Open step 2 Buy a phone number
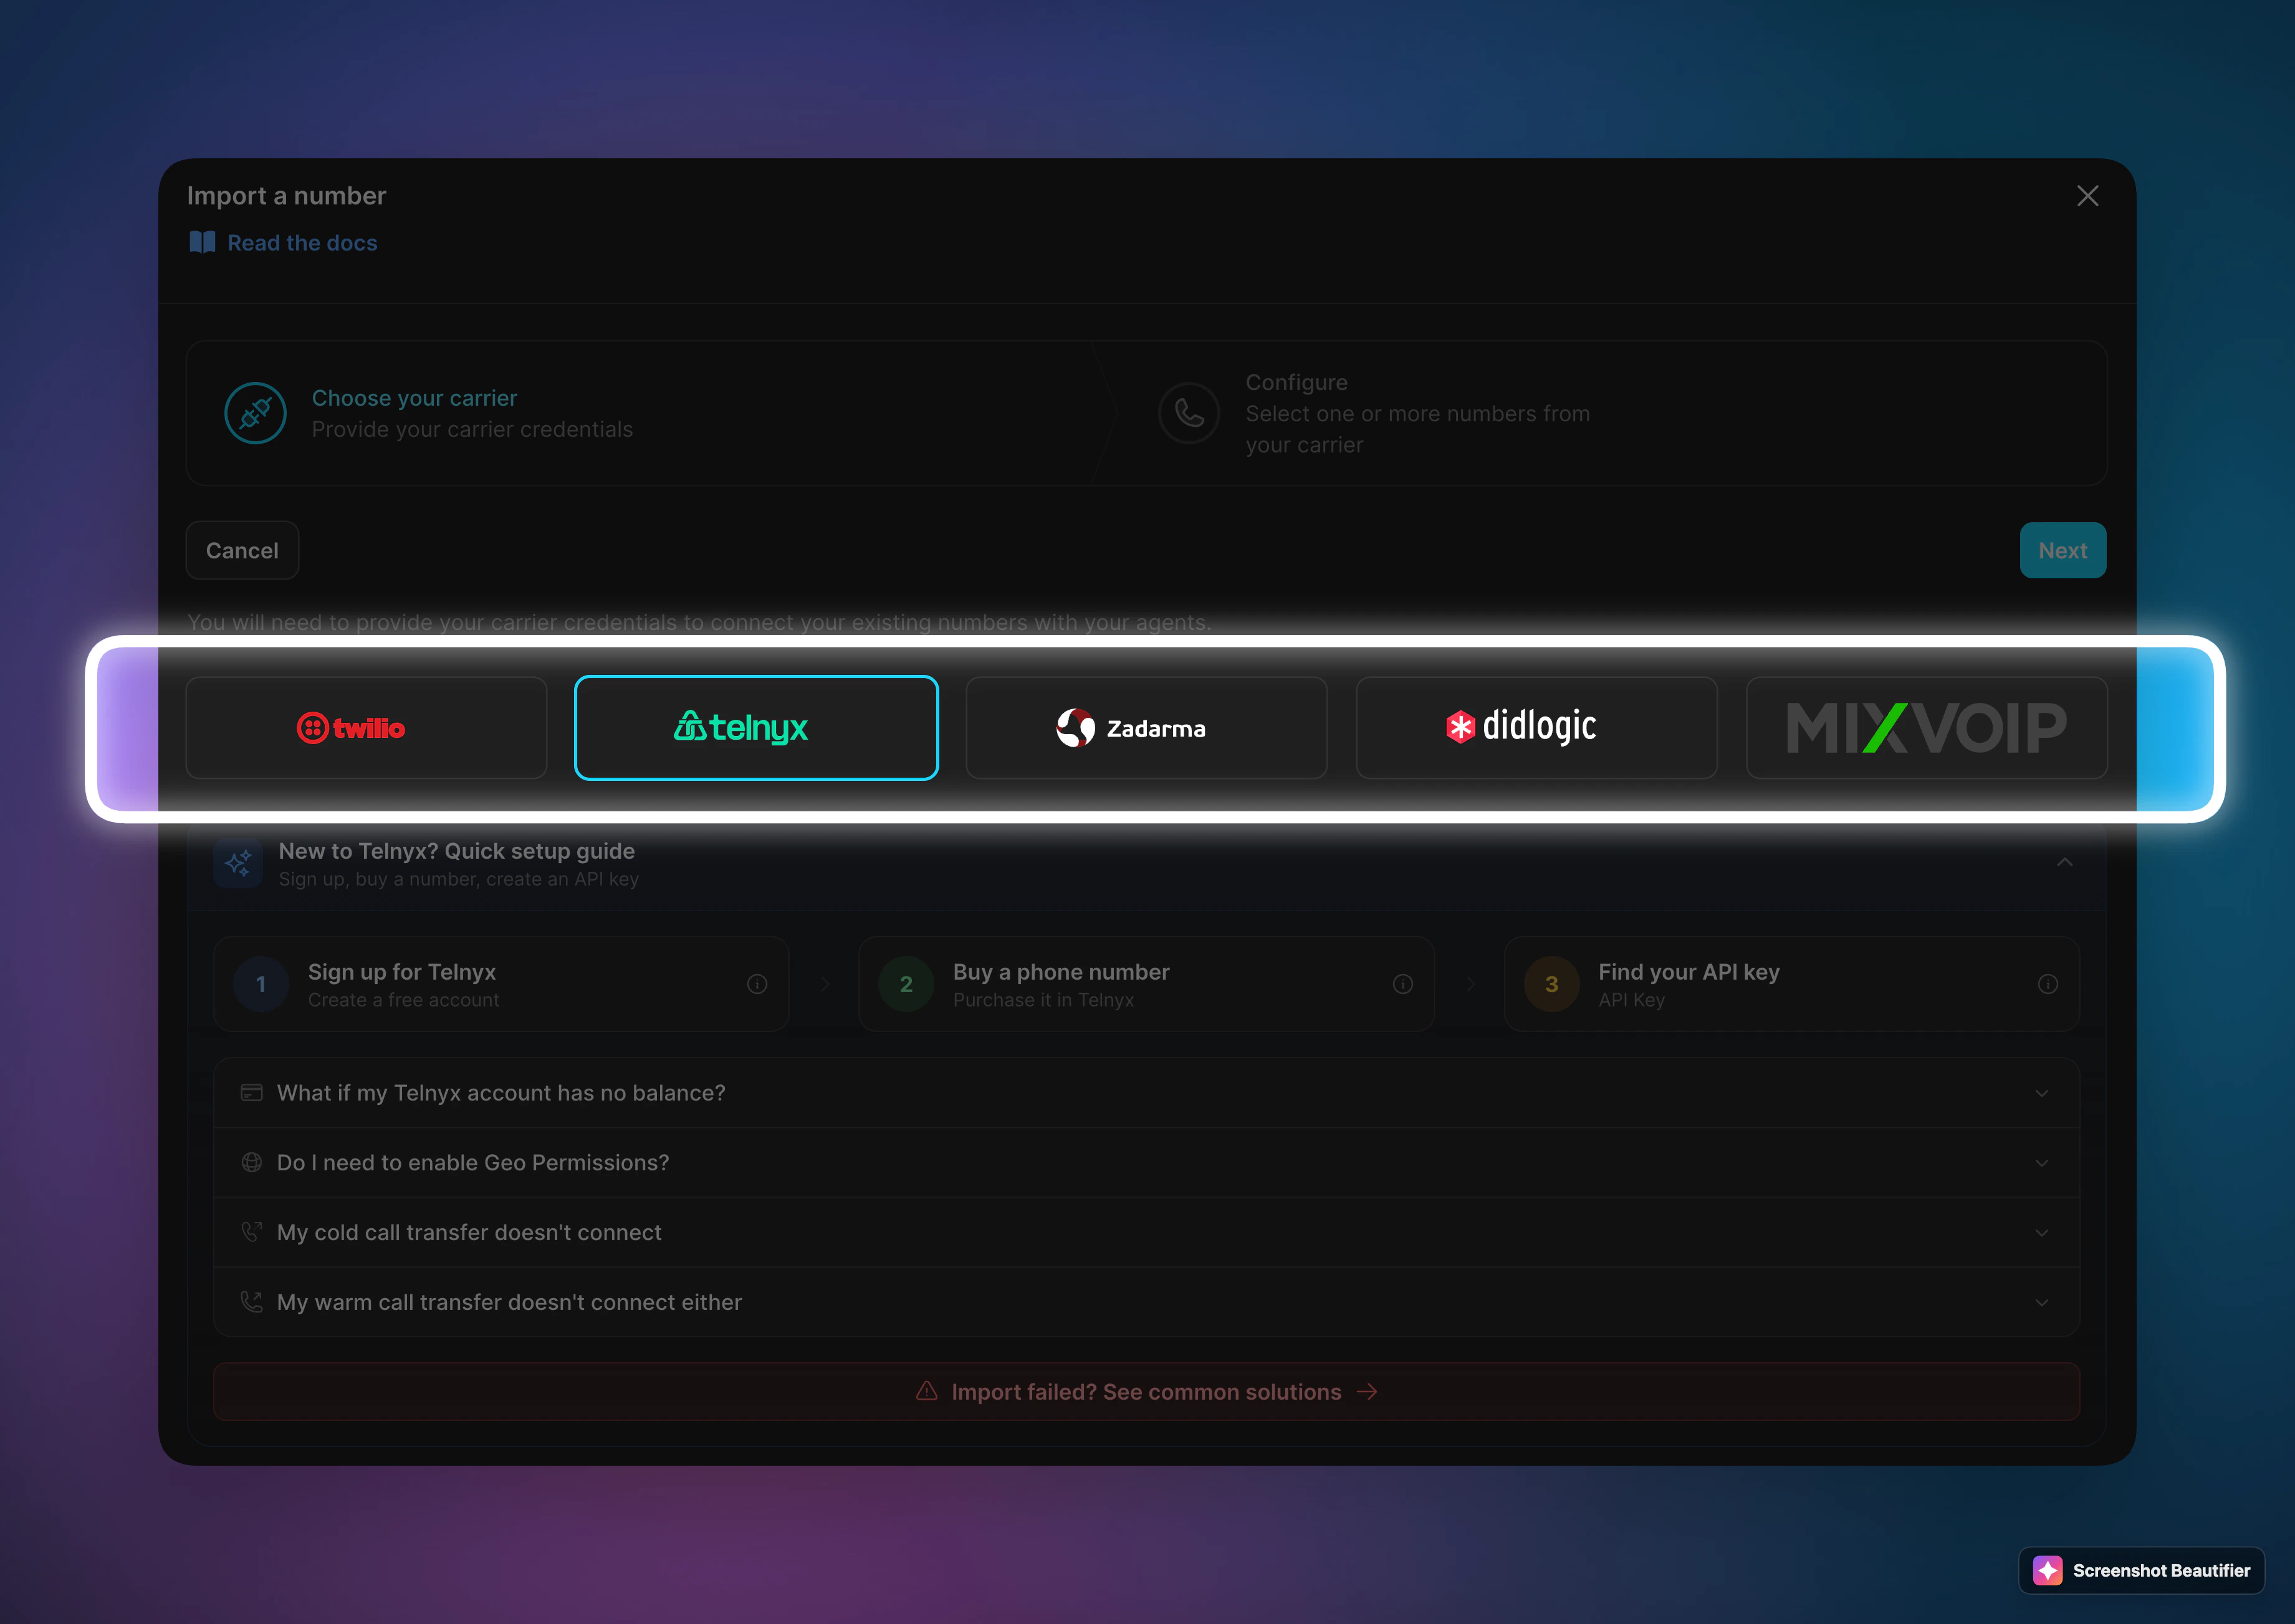This screenshot has height=1624, width=2295. click(x=1146, y=984)
